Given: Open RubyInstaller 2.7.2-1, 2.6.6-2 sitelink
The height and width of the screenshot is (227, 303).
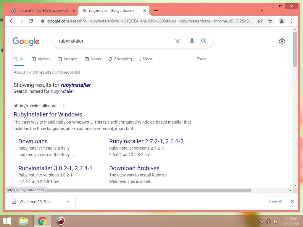Looking at the screenshot, I should 149,141.
